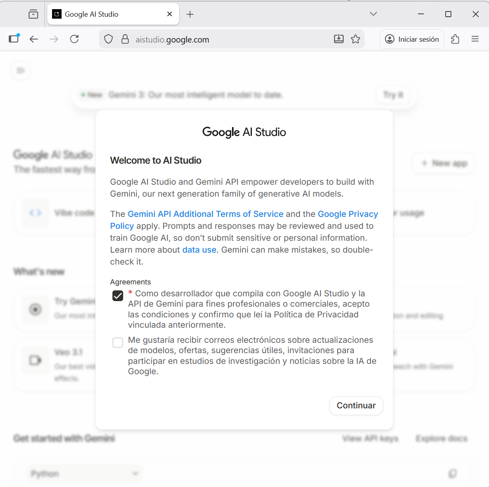This screenshot has width=489, height=487.
Task: Open the tracking protection shield icon
Action: click(108, 39)
